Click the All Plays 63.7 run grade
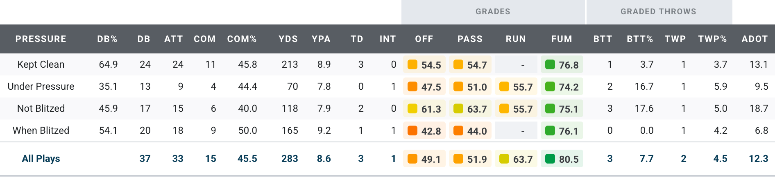The width and height of the screenshot is (775, 177). point(523,159)
